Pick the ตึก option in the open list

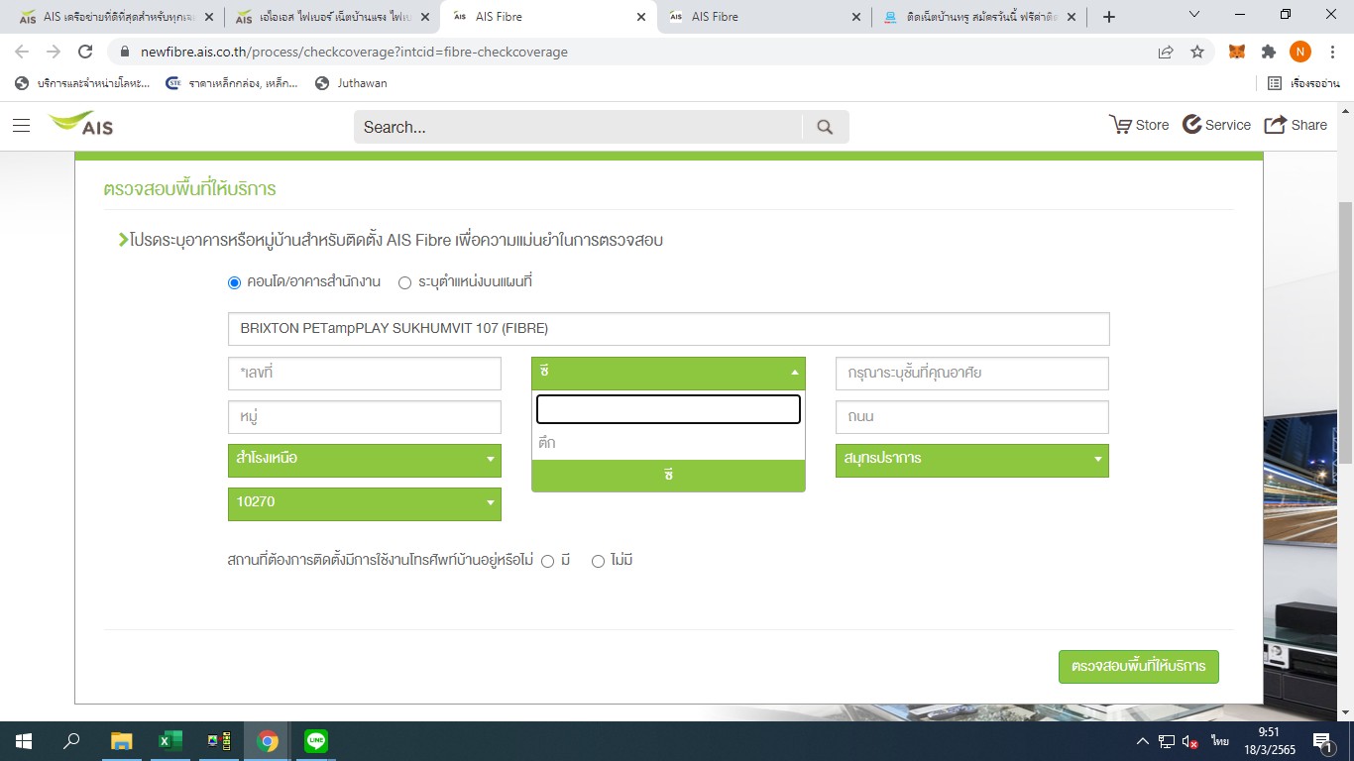[x=668, y=443]
